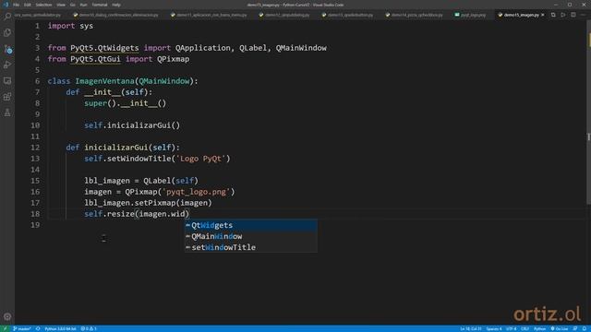Click line number 6 in the gutter
This screenshot has width=591, height=332.
pos(37,81)
